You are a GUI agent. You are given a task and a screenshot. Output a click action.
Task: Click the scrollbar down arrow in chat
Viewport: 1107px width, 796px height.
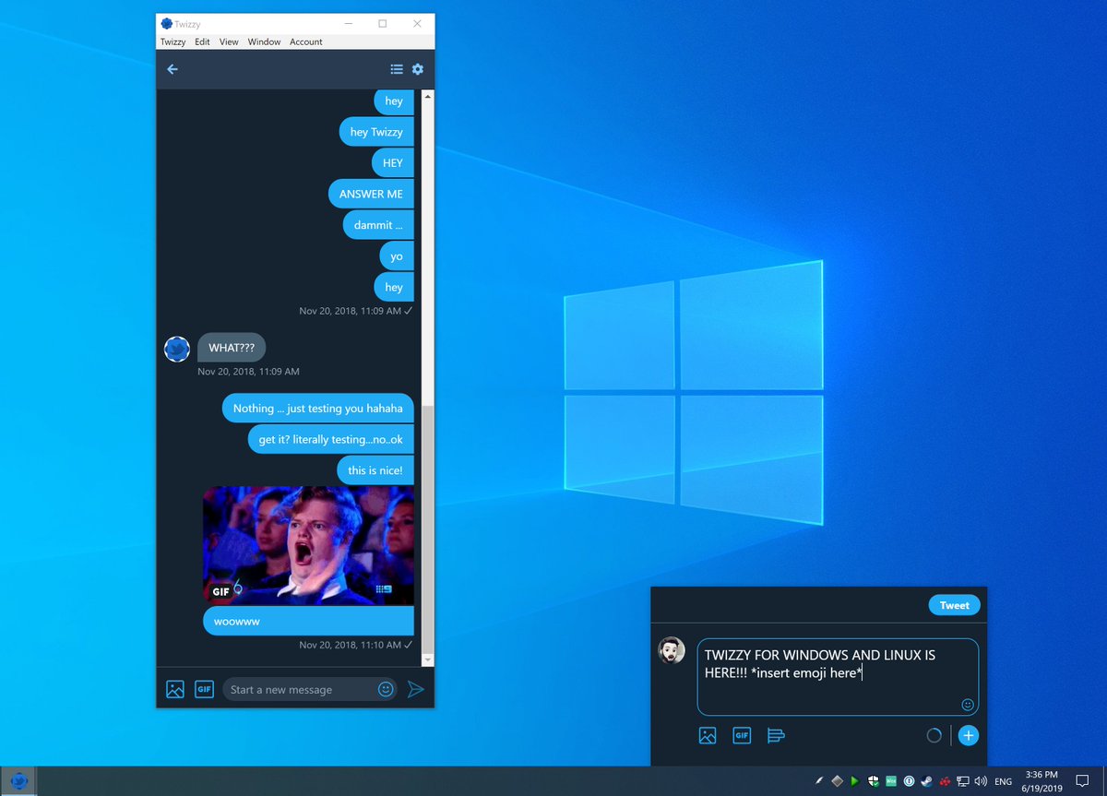point(427,660)
